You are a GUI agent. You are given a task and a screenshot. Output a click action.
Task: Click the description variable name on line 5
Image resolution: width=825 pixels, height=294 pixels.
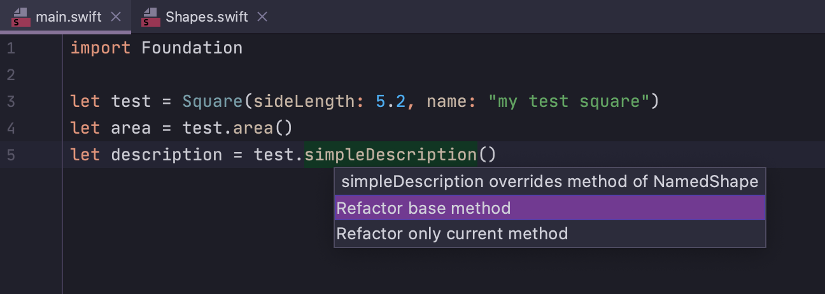[x=167, y=155]
